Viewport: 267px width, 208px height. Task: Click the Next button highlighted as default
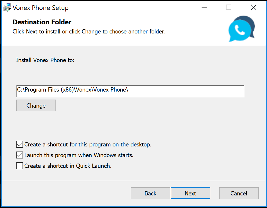pyautogui.click(x=190, y=193)
